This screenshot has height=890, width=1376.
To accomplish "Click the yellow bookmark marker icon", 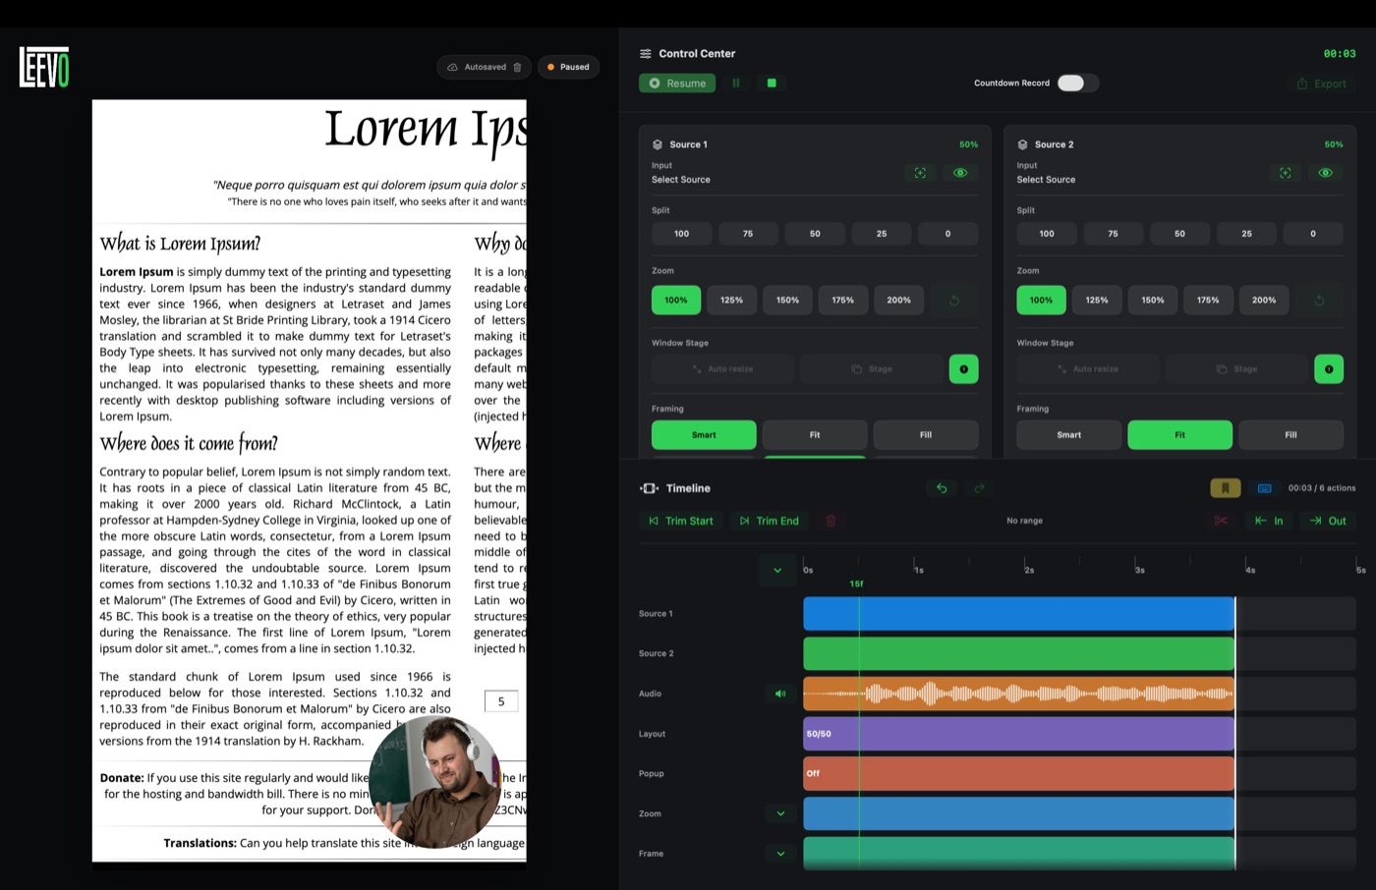I will click(x=1226, y=488).
